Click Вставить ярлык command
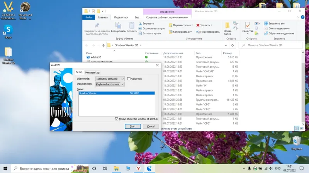 (150, 33)
